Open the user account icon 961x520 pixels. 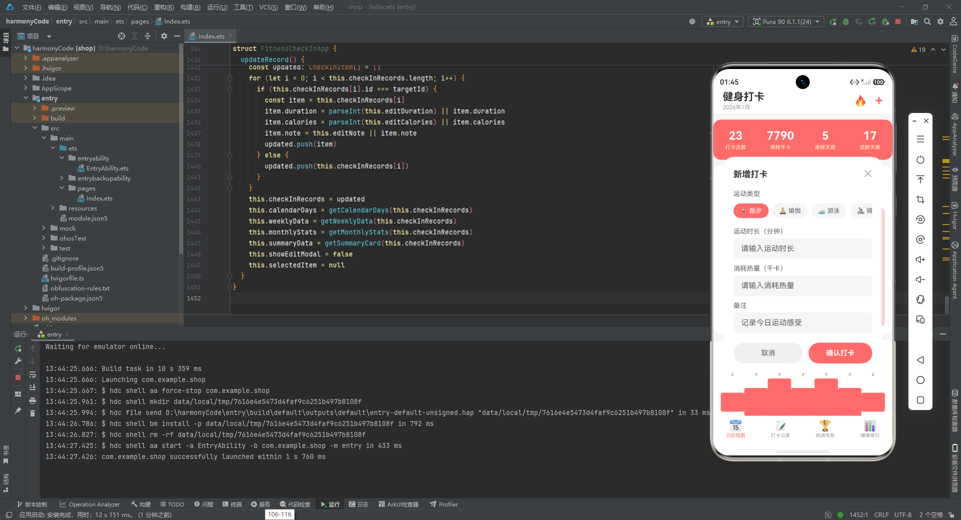pos(953,21)
